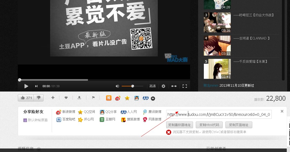Open title 时崎狂三【约会大作战】
The image size is (290, 152).
(253, 15)
